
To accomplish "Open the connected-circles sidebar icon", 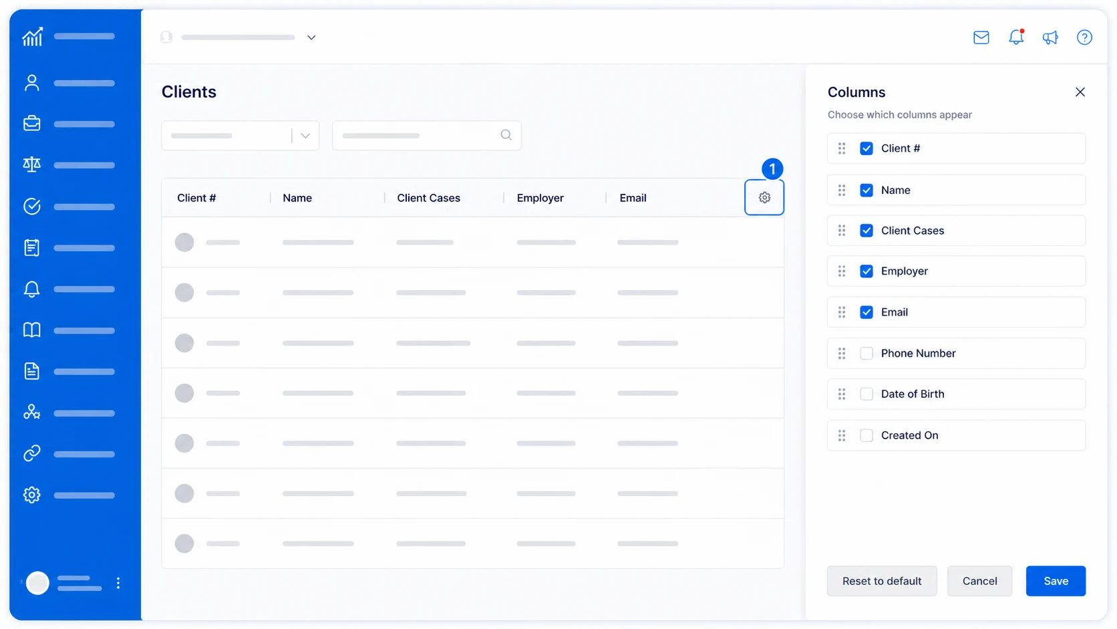I will click(32, 412).
